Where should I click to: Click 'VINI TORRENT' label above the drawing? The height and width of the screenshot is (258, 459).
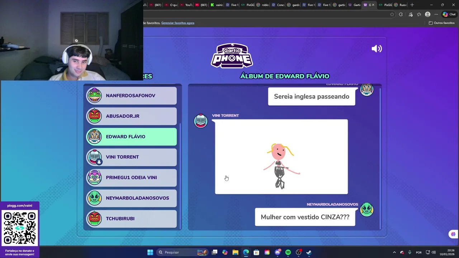[225, 115]
